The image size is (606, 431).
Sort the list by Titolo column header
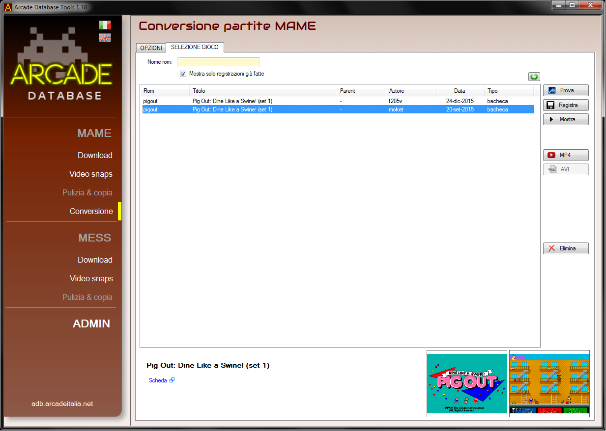tap(263, 91)
